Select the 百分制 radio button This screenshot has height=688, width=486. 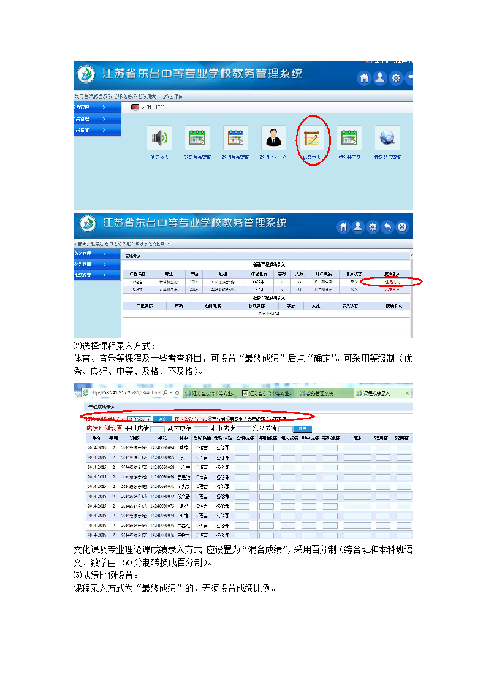(x=210, y=419)
